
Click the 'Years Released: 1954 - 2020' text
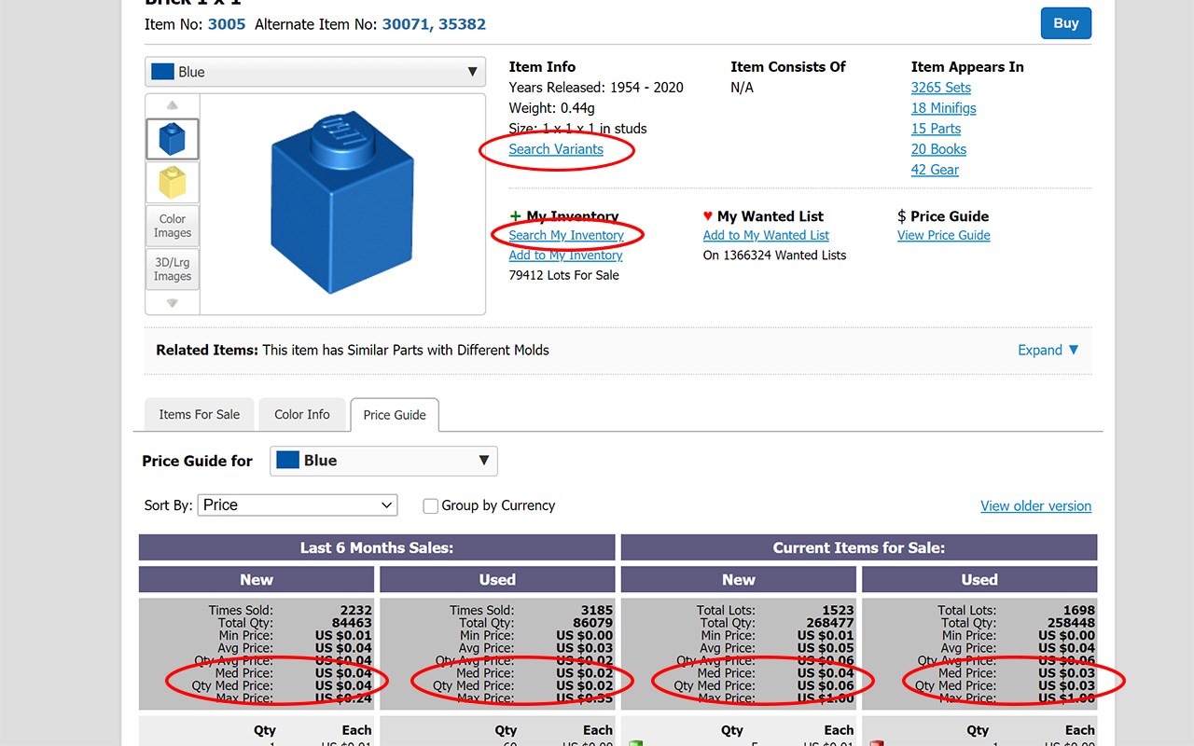click(596, 88)
